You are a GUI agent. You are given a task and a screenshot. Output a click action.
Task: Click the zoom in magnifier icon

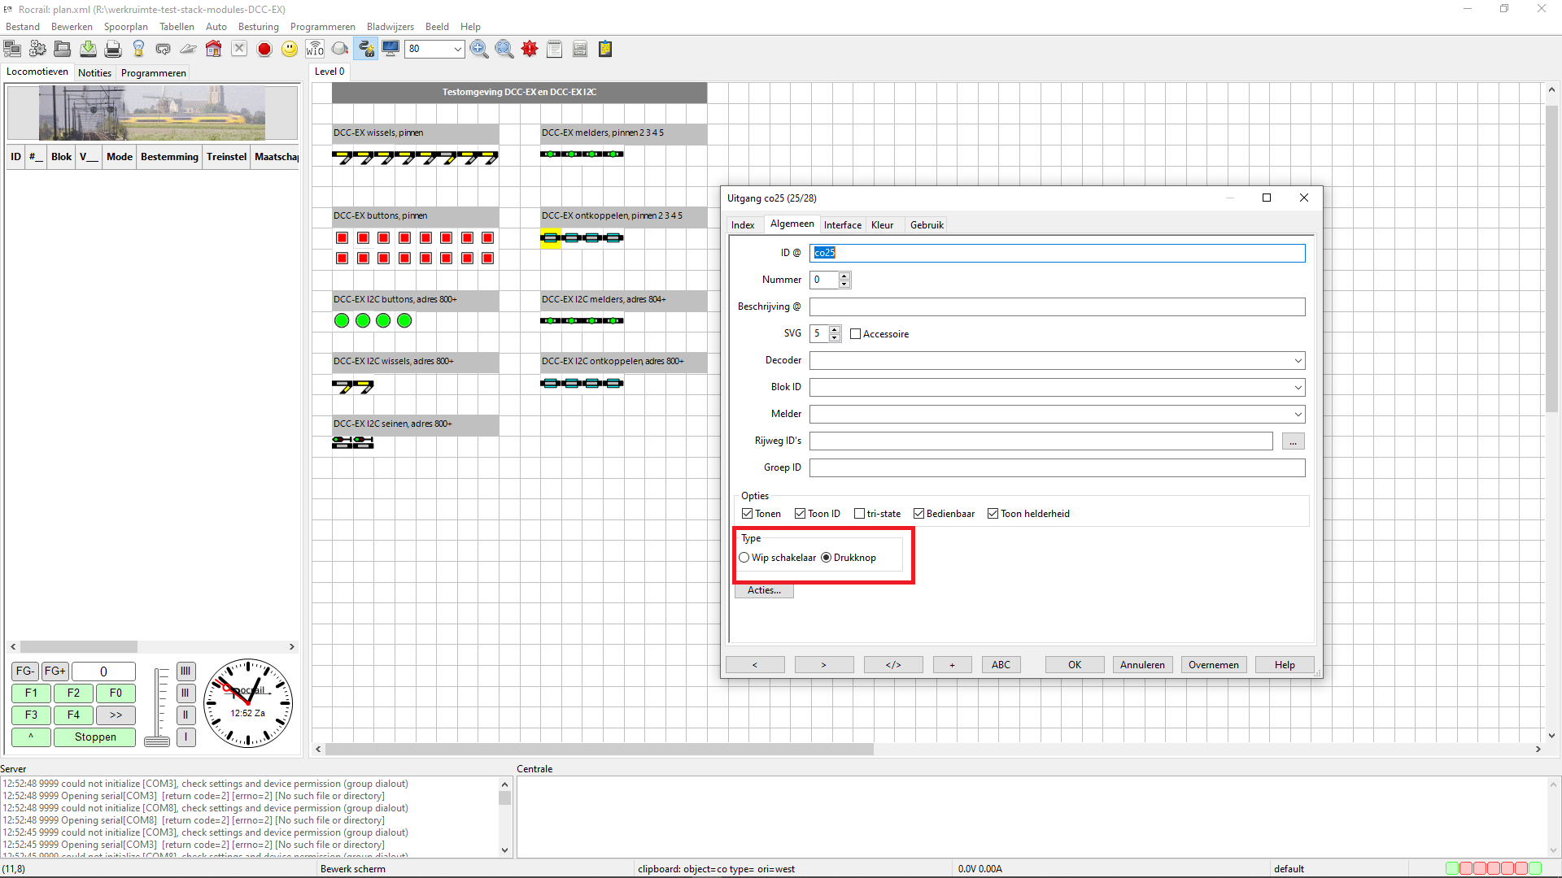point(479,50)
